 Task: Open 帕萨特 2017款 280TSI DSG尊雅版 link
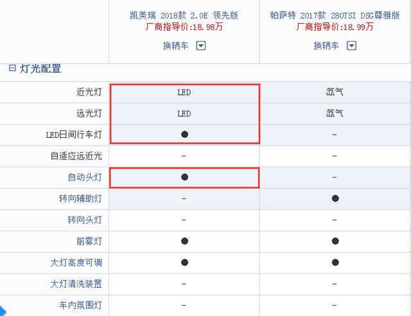pos(335,15)
